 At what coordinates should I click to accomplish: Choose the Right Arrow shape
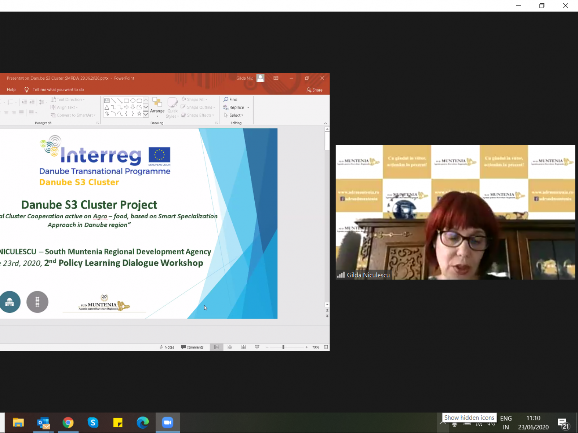click(126, 107)
